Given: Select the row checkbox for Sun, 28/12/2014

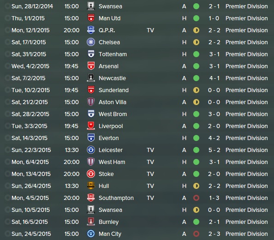Looking at the screenshot, I should 7,6.
